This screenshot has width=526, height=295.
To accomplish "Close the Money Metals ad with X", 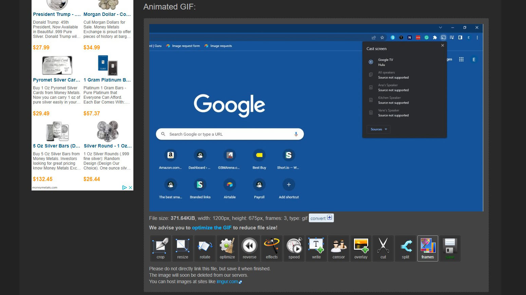I will coord(130,187).
